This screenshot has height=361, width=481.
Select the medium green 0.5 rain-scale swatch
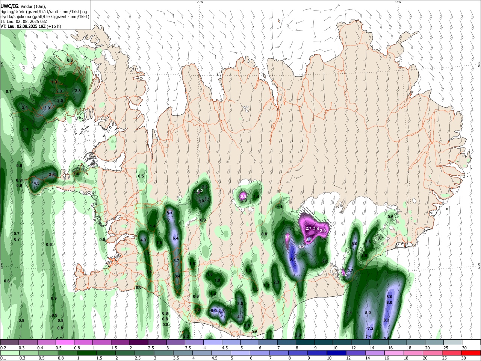coord(48,353)
